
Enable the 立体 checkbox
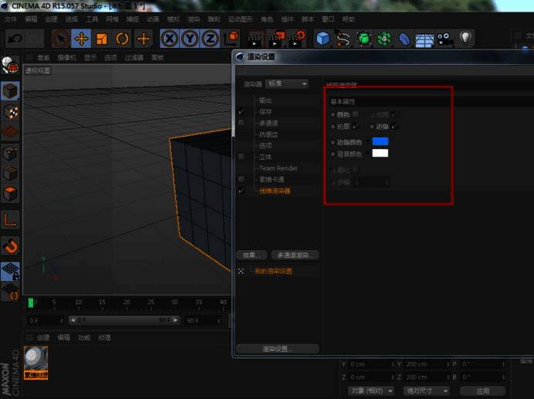click(242, 157)
